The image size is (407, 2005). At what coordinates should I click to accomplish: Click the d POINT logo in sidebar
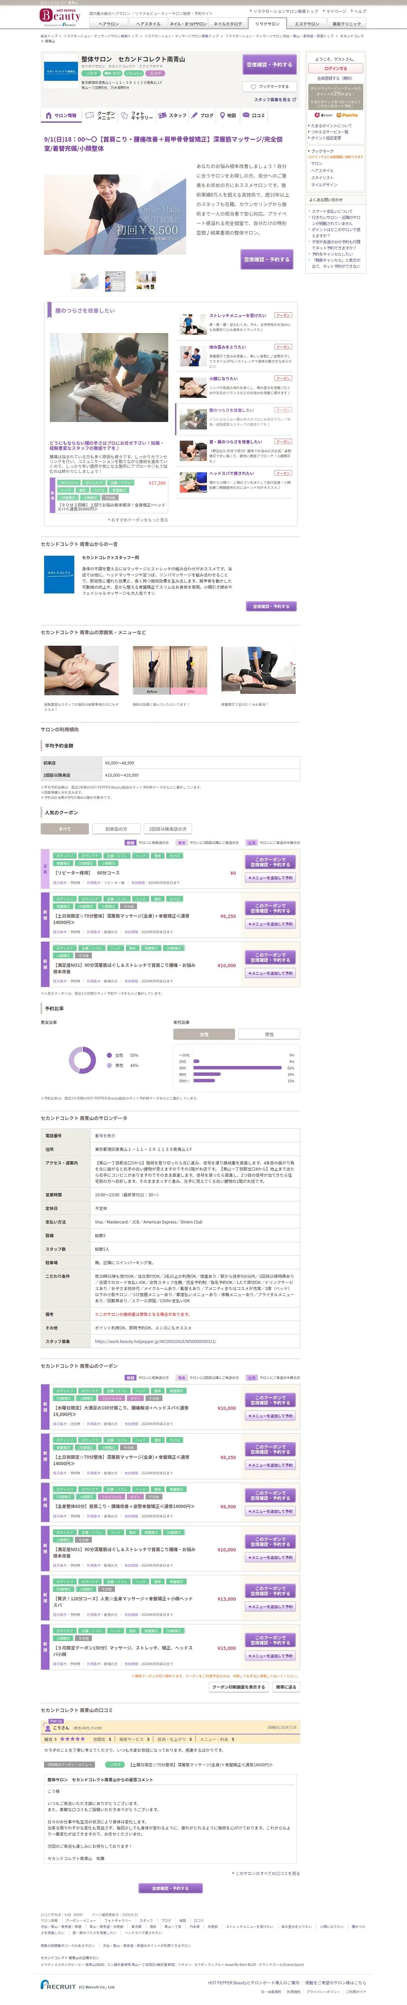click(x=324, y=115)
